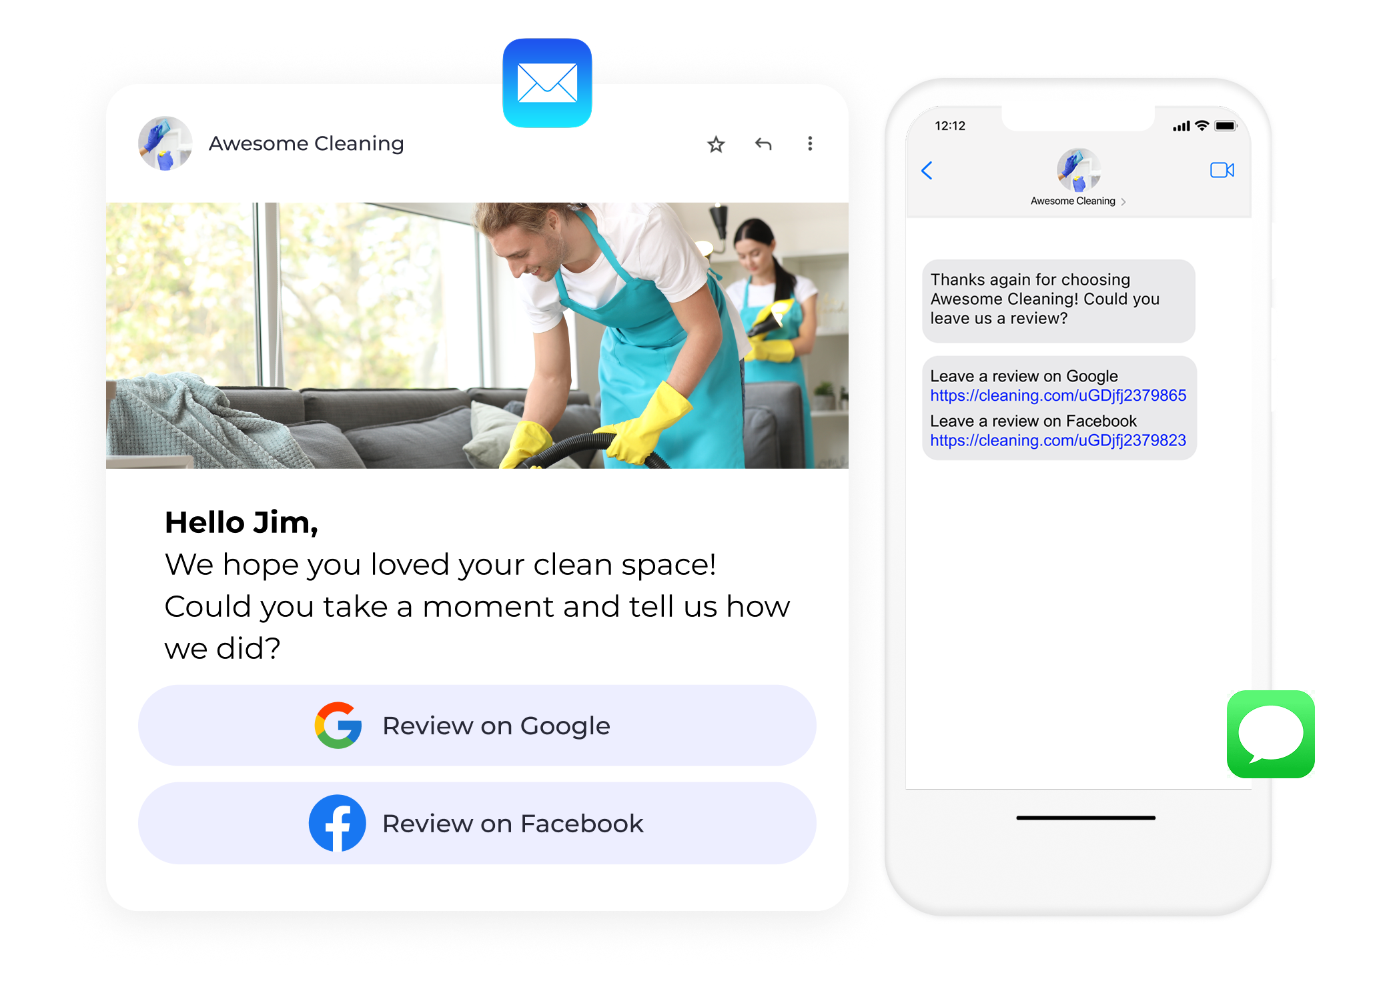Click the star/favorite icon in email header
Screen dimensions: 1381x993
coord(717,143)
